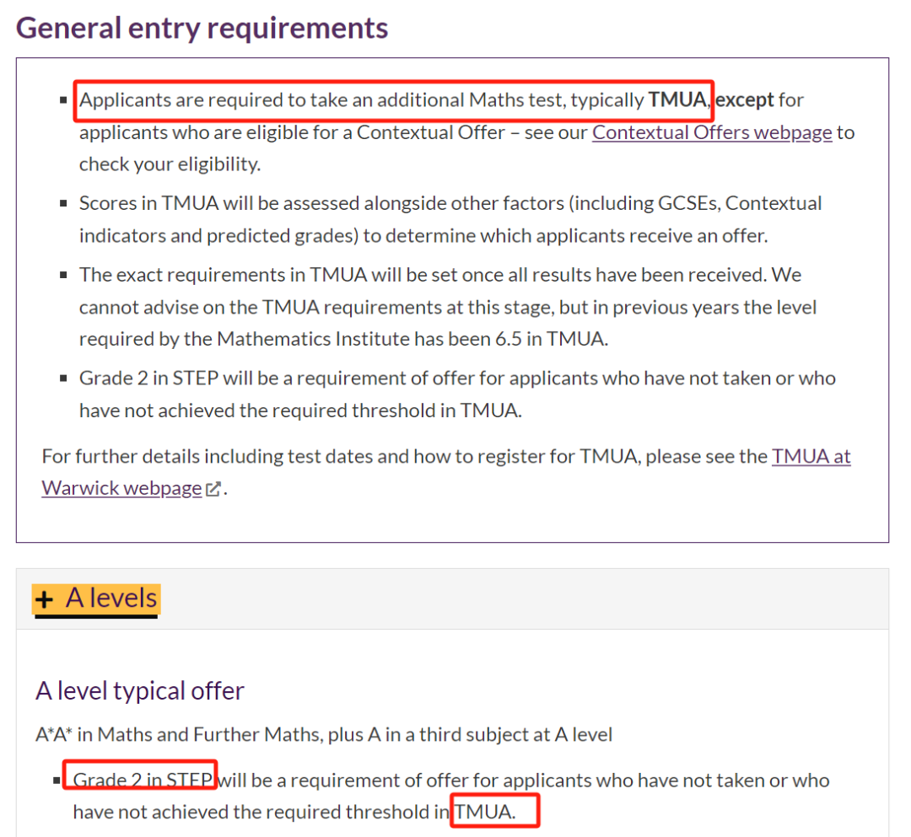Click the bold TMUA text in first bullet

coord(677,99)
